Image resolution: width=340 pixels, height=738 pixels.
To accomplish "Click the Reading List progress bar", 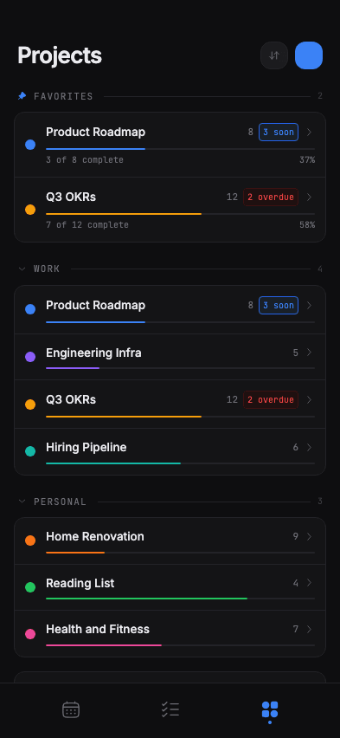I will (180, 599).
